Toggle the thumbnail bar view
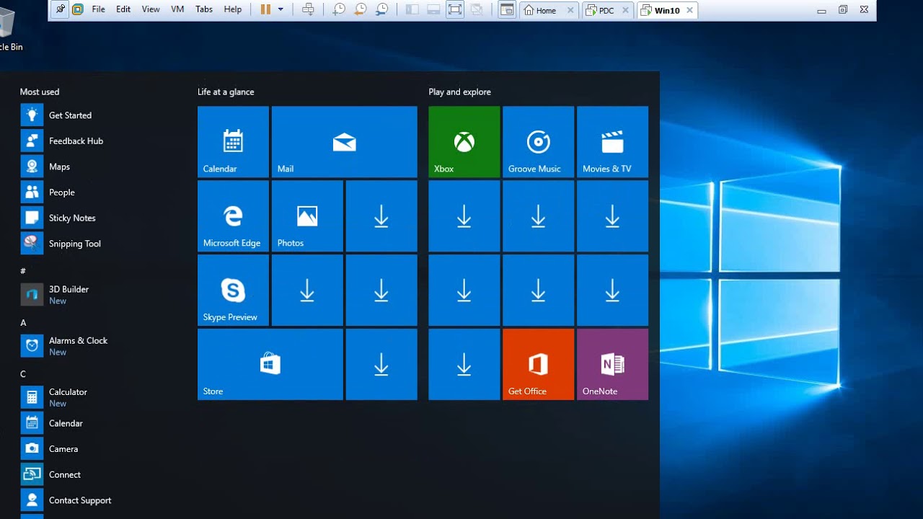 click(433, 9)
